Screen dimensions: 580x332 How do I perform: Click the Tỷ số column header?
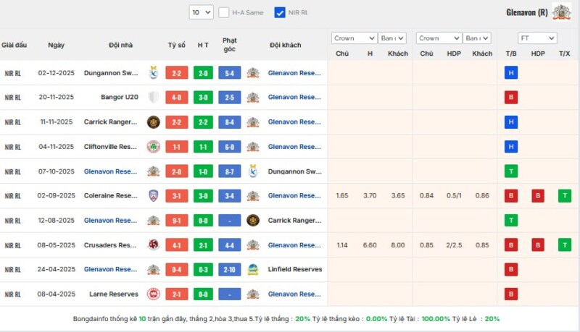tap(177, 45)
